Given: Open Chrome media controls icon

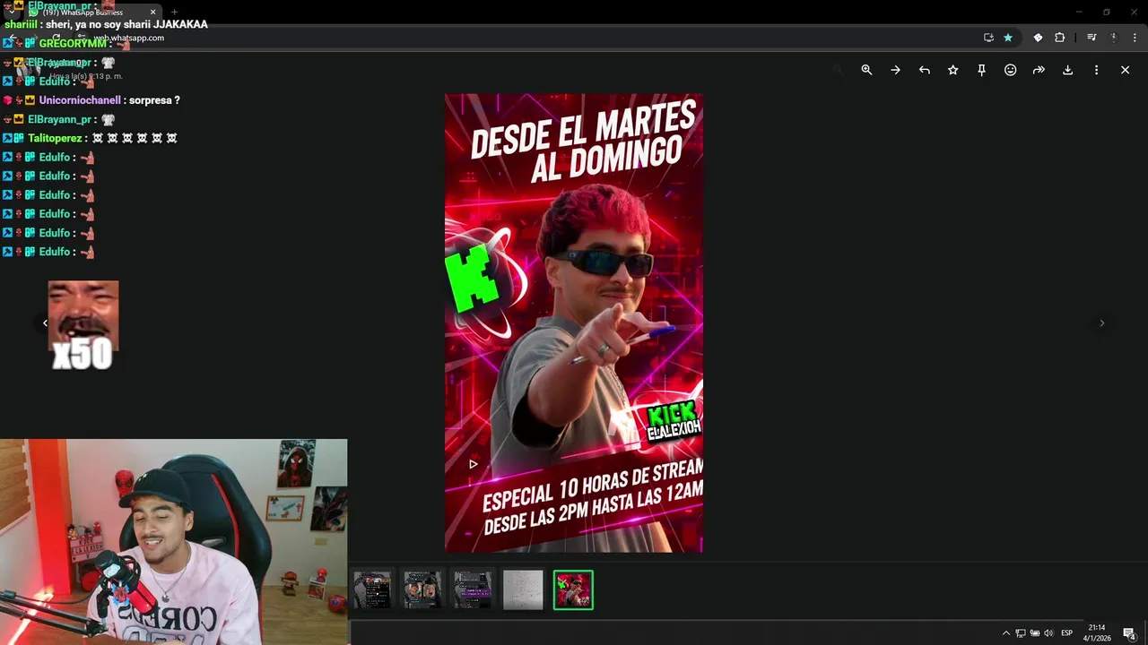Looking at the screenshot, I should [1091, 38].
